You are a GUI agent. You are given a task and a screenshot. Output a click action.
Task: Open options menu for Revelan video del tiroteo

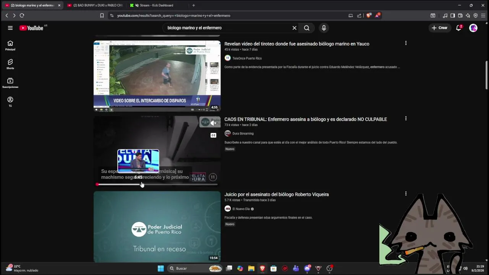click(x=406, y=43)
